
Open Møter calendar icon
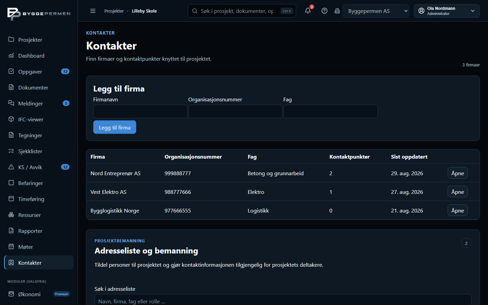click(11, 246)
